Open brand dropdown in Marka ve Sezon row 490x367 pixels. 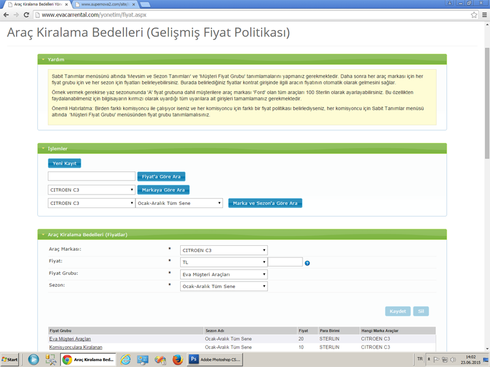(x=91, y=203)
